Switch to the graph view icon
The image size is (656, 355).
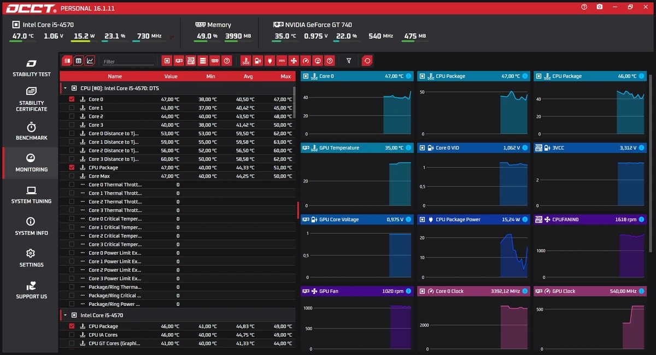point(90,61)
